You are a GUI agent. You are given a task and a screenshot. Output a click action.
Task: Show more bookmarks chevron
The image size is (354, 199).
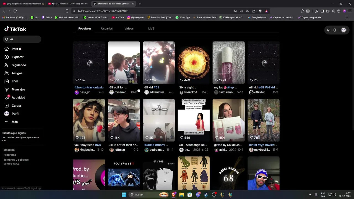347,17
